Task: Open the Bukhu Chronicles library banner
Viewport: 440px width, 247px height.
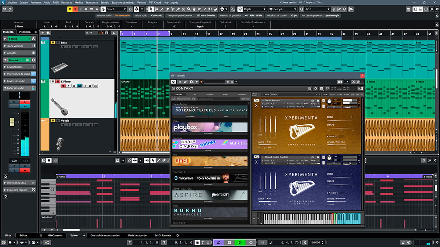Action: click(x=210, y=212)
